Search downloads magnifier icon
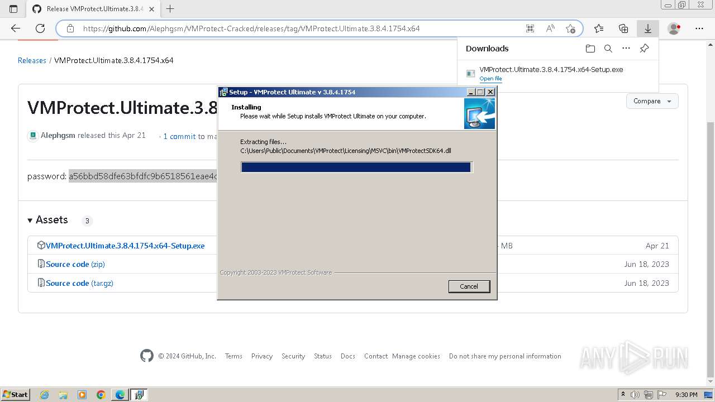Screen dimensions: 715x402 click(608, 49)
